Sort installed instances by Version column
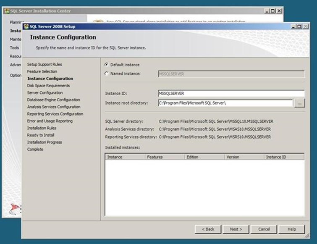 (x=244, y=157)
